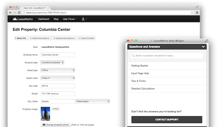Click the browser window fullscreen arrows icon

pos(197,7)
